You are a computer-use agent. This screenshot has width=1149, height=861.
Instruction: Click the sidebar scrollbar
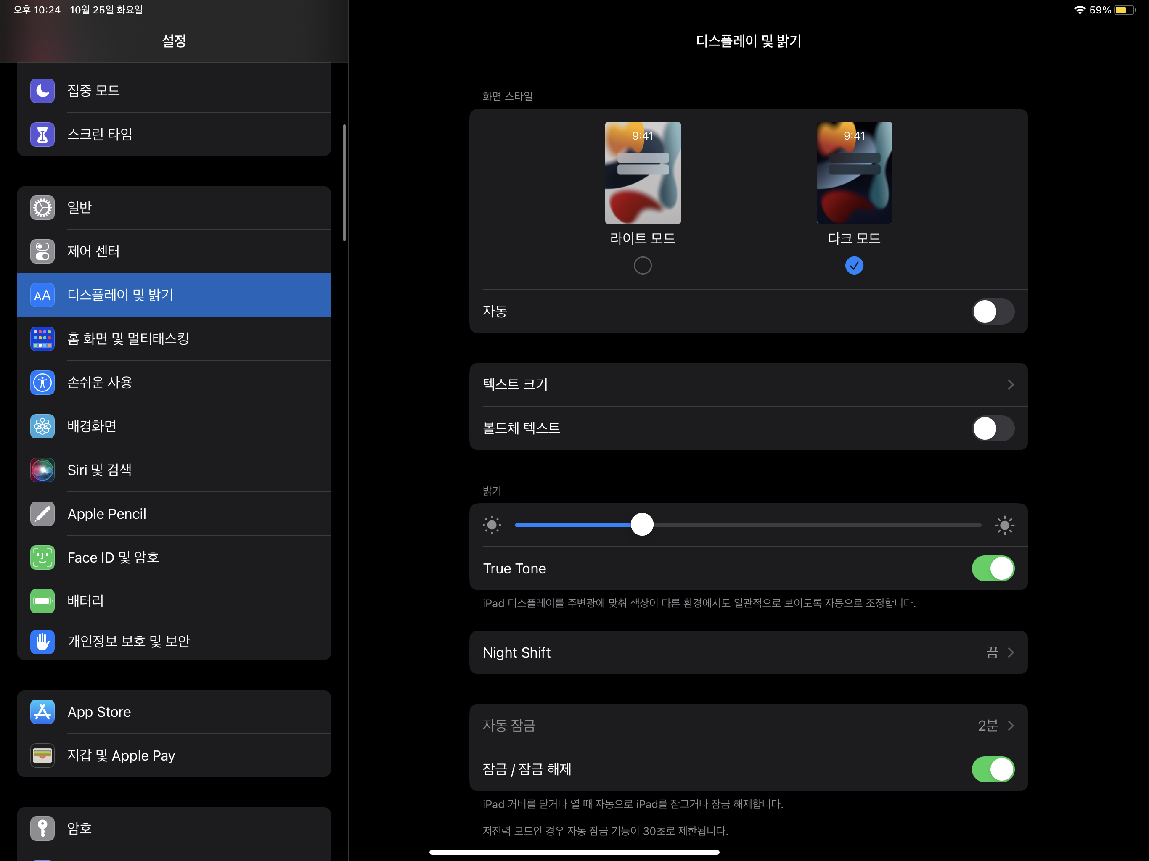344,183
